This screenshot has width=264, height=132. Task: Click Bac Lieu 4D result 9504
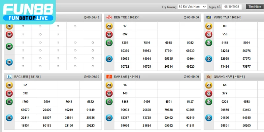pos(47,102)
